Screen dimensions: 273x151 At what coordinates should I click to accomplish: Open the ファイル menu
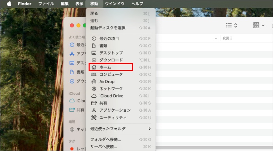(x=46, y=4)
